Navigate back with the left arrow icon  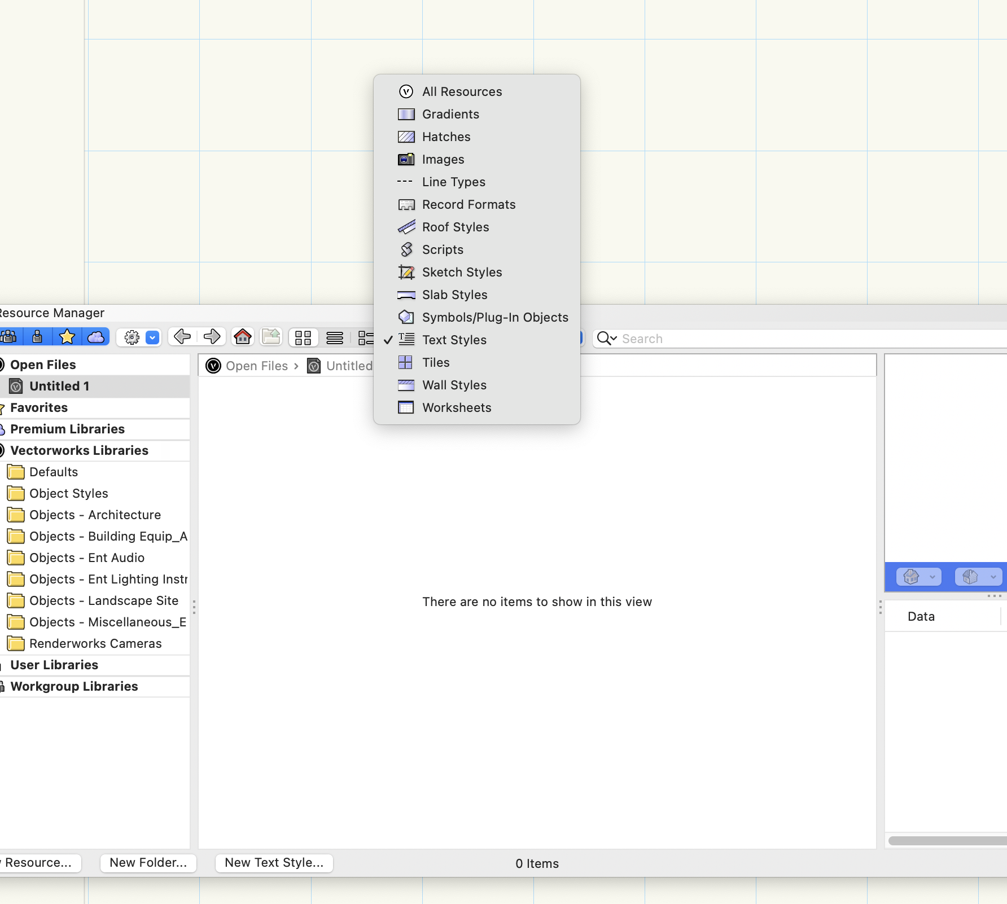pyautogui.click(x=181, y=337)
